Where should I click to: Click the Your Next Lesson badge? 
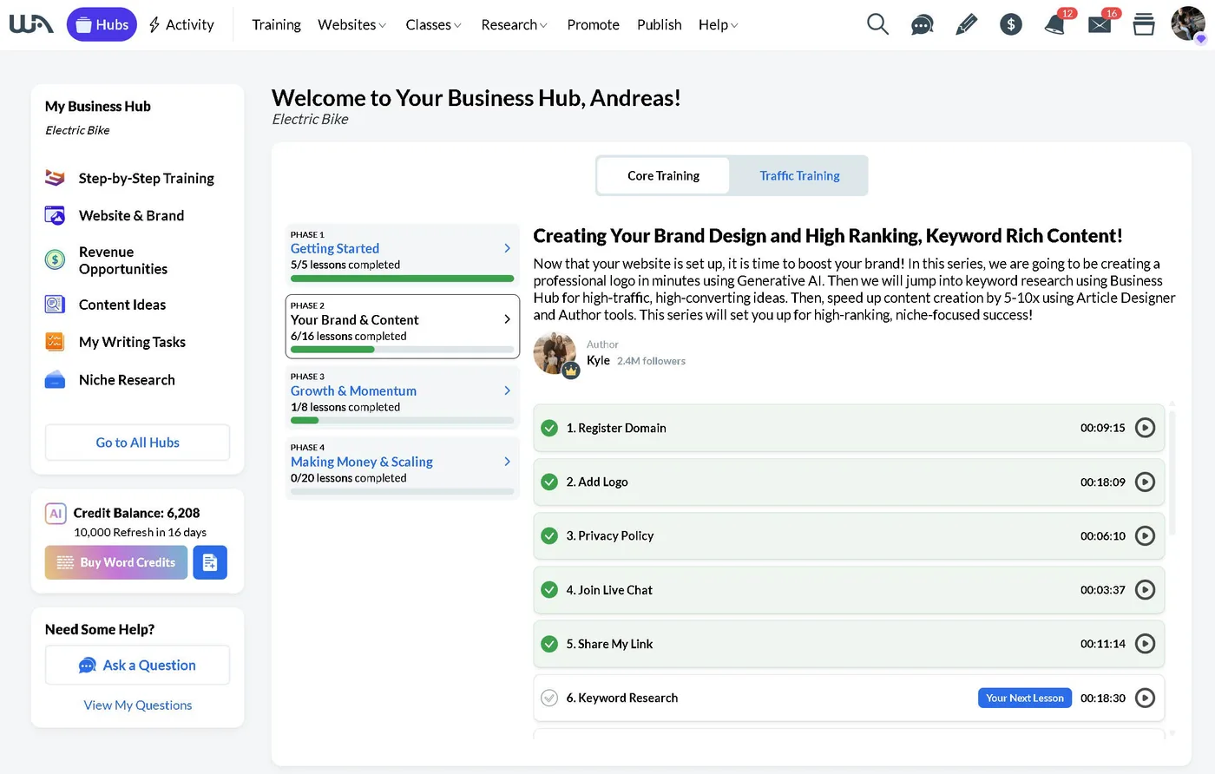point(1025,698)
